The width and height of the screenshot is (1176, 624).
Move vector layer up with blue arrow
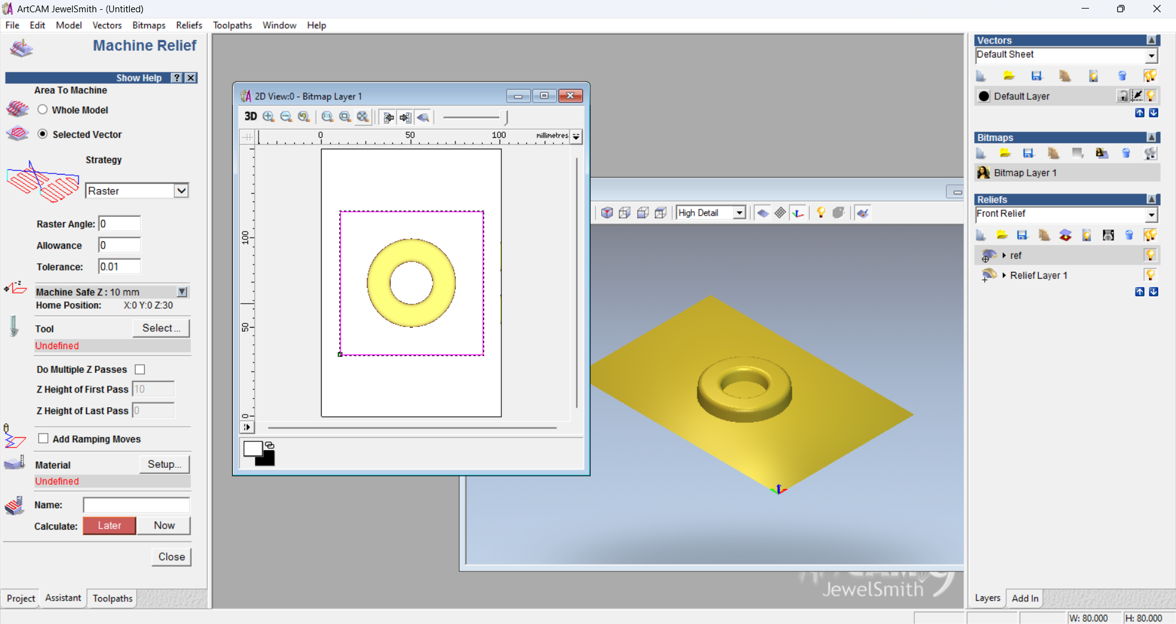[x=1140, y=113]
